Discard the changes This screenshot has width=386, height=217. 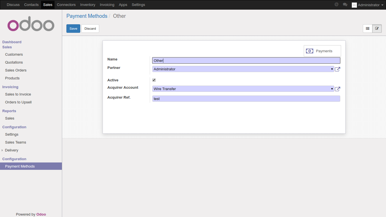(x=90, y=29)
